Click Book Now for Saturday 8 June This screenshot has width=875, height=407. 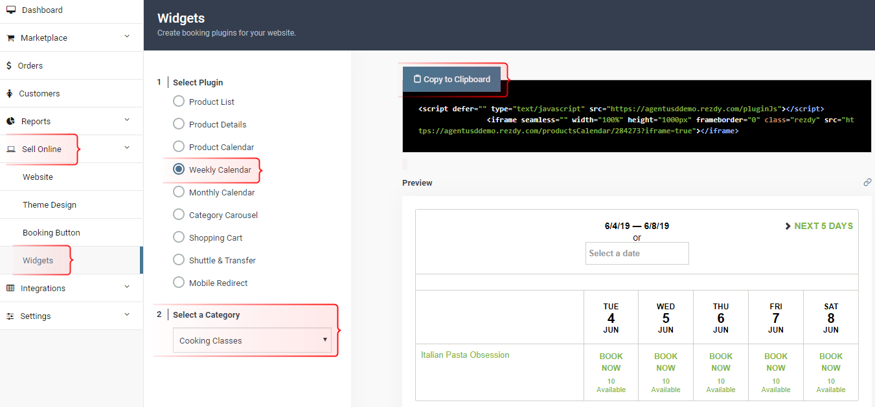click(831, 362)
